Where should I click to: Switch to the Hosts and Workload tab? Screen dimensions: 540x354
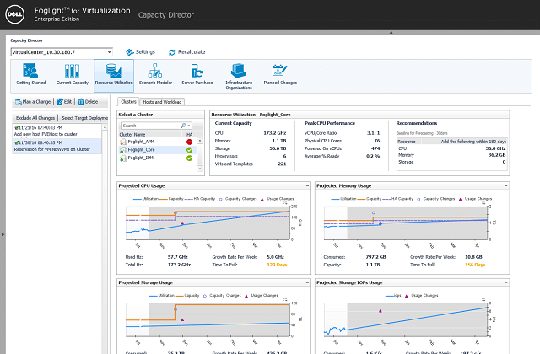[x=162, y=102]
